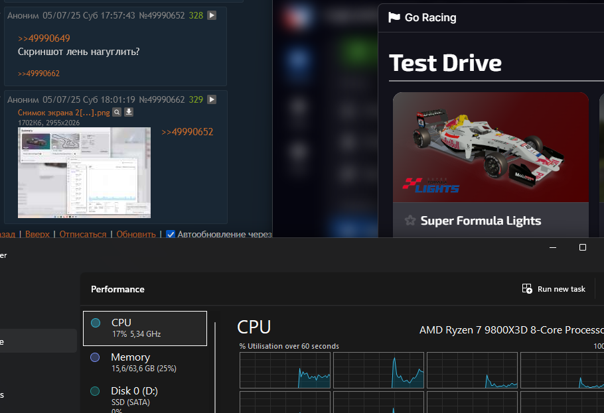Click post number №49990652
The height and width of the screenshot is (413, 604).
click(162, 15)
